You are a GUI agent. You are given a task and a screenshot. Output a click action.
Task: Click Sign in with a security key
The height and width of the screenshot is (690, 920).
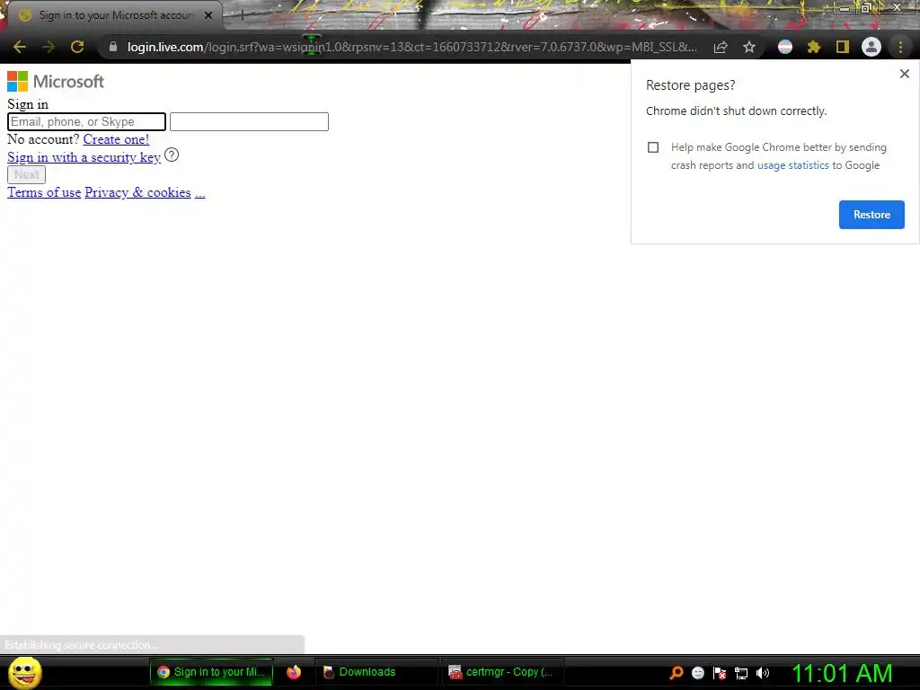click(x=84, y=157)
